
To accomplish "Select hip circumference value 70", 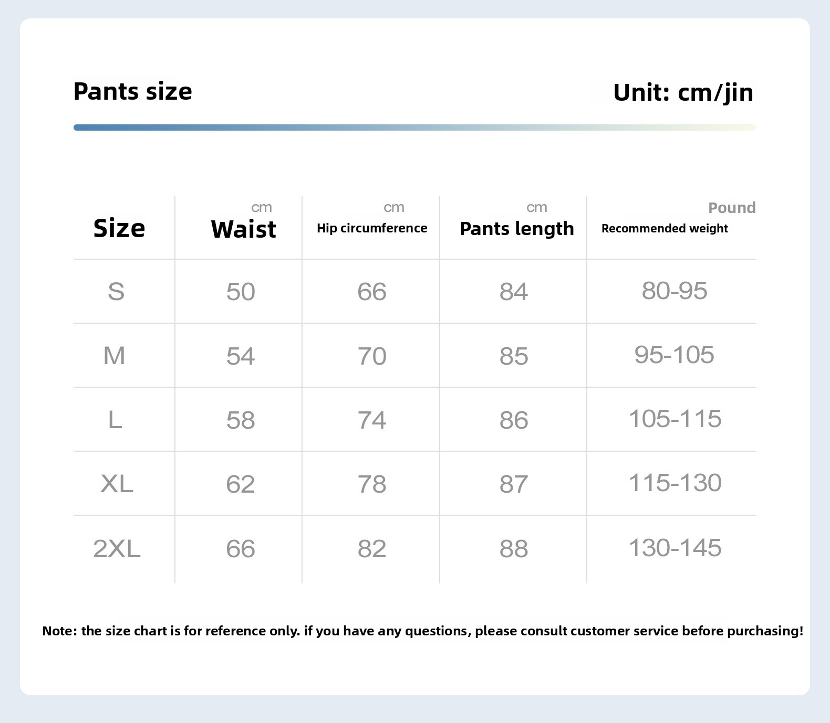I will [x=372, y=356].
